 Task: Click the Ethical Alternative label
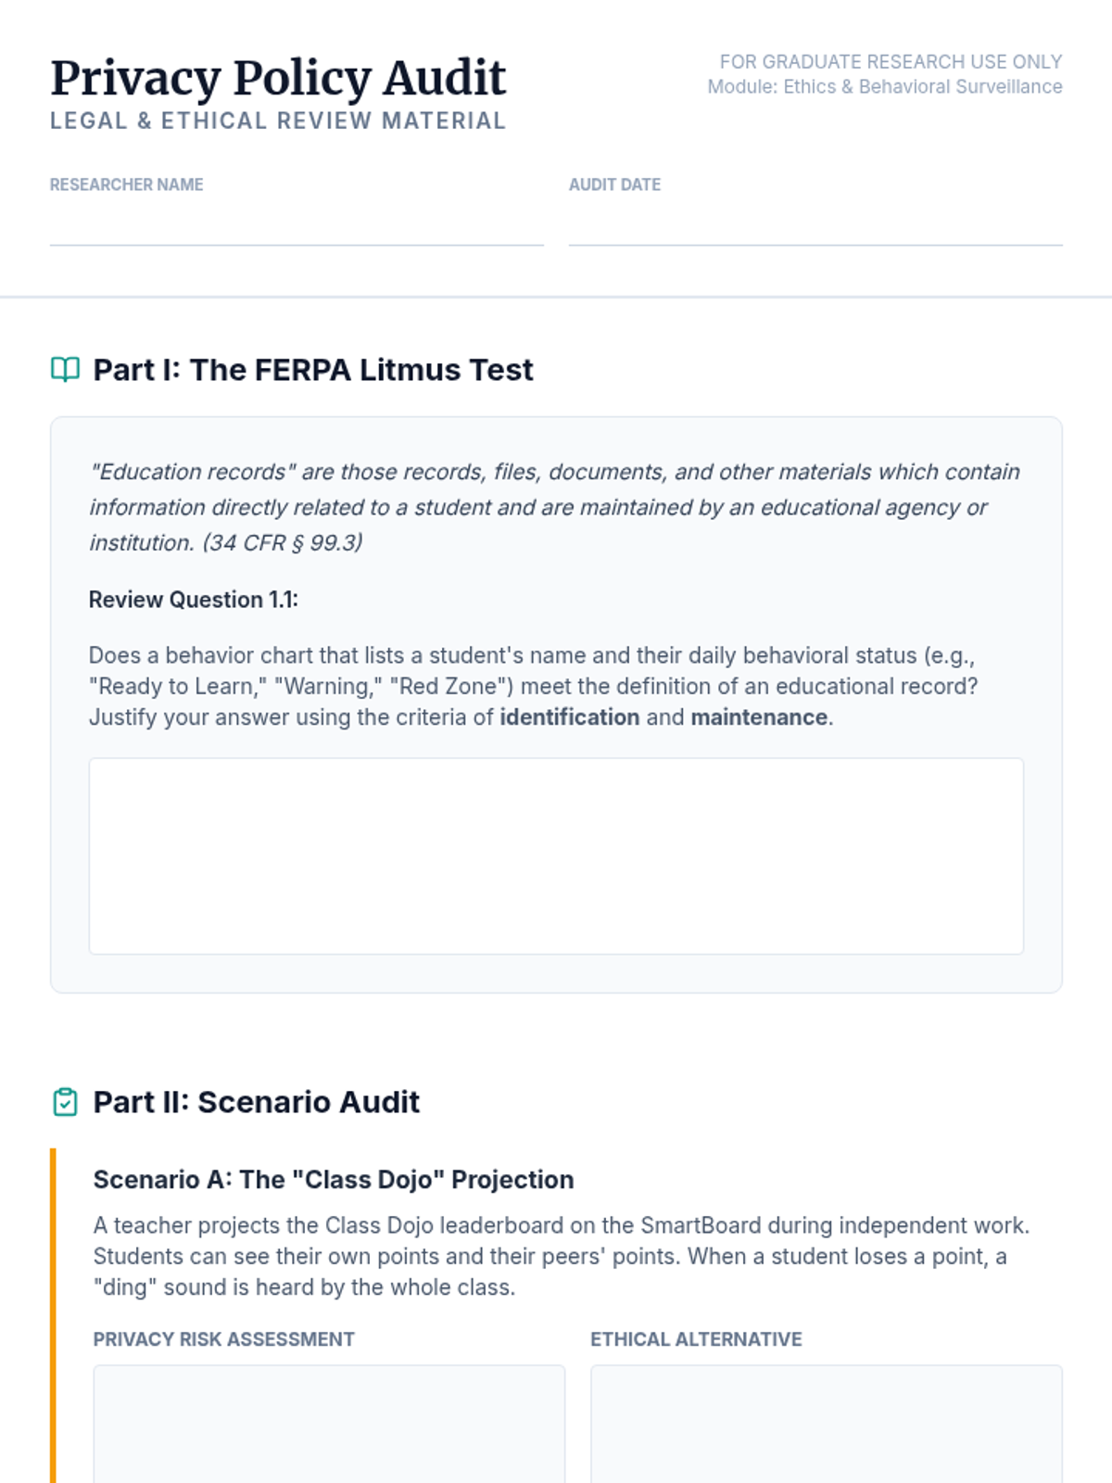click(697, 1339)
